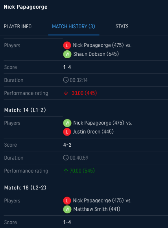The width and height of the screenshot is (168, 228).
Task: Select the MATCH HISTORY (3) tab
Action: tap(74, 26)
